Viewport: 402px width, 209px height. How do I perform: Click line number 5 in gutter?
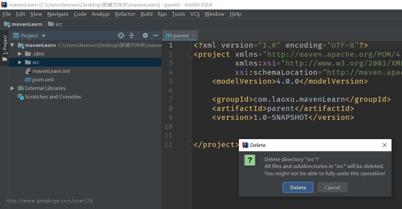pyautogui.click(x=170, y=81)
